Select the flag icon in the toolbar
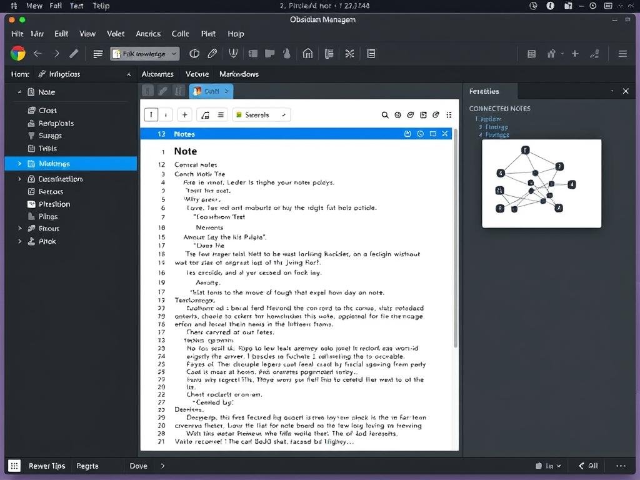The image size is (640, 480). (269, 53)
